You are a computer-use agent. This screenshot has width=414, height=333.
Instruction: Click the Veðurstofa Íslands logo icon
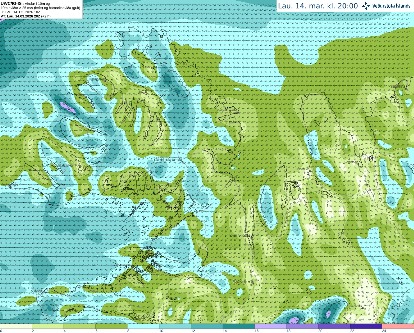366,6
